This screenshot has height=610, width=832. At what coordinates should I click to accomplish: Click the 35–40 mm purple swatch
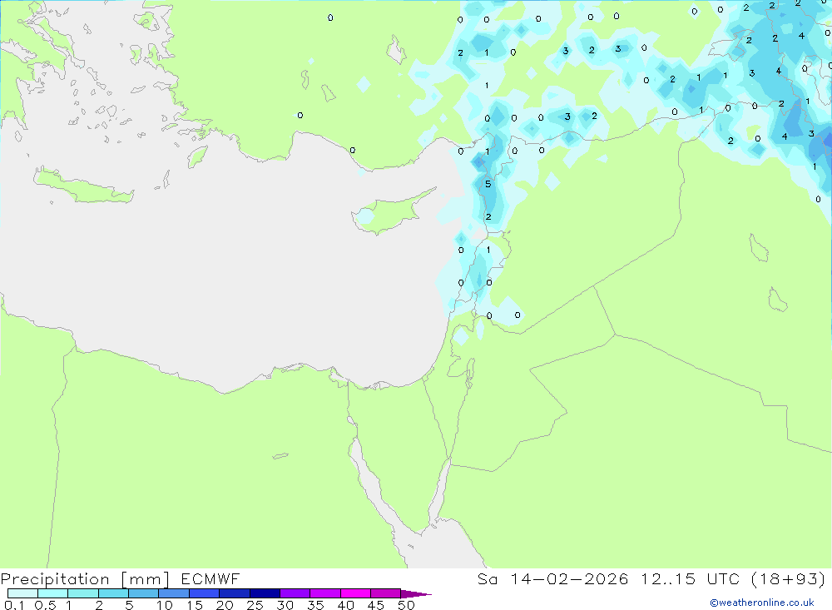pyautogui.click(x=325, y=593)
